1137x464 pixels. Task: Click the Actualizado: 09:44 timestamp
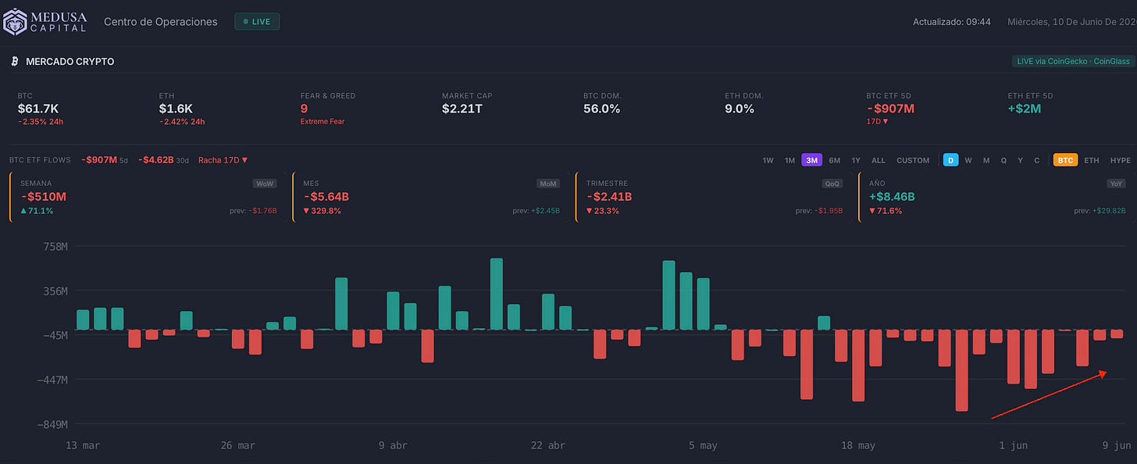(952, 22)
